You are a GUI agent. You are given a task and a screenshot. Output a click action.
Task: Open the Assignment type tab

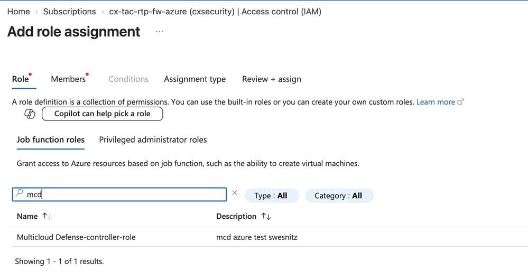pyautogui.click(x=194, y=79)
